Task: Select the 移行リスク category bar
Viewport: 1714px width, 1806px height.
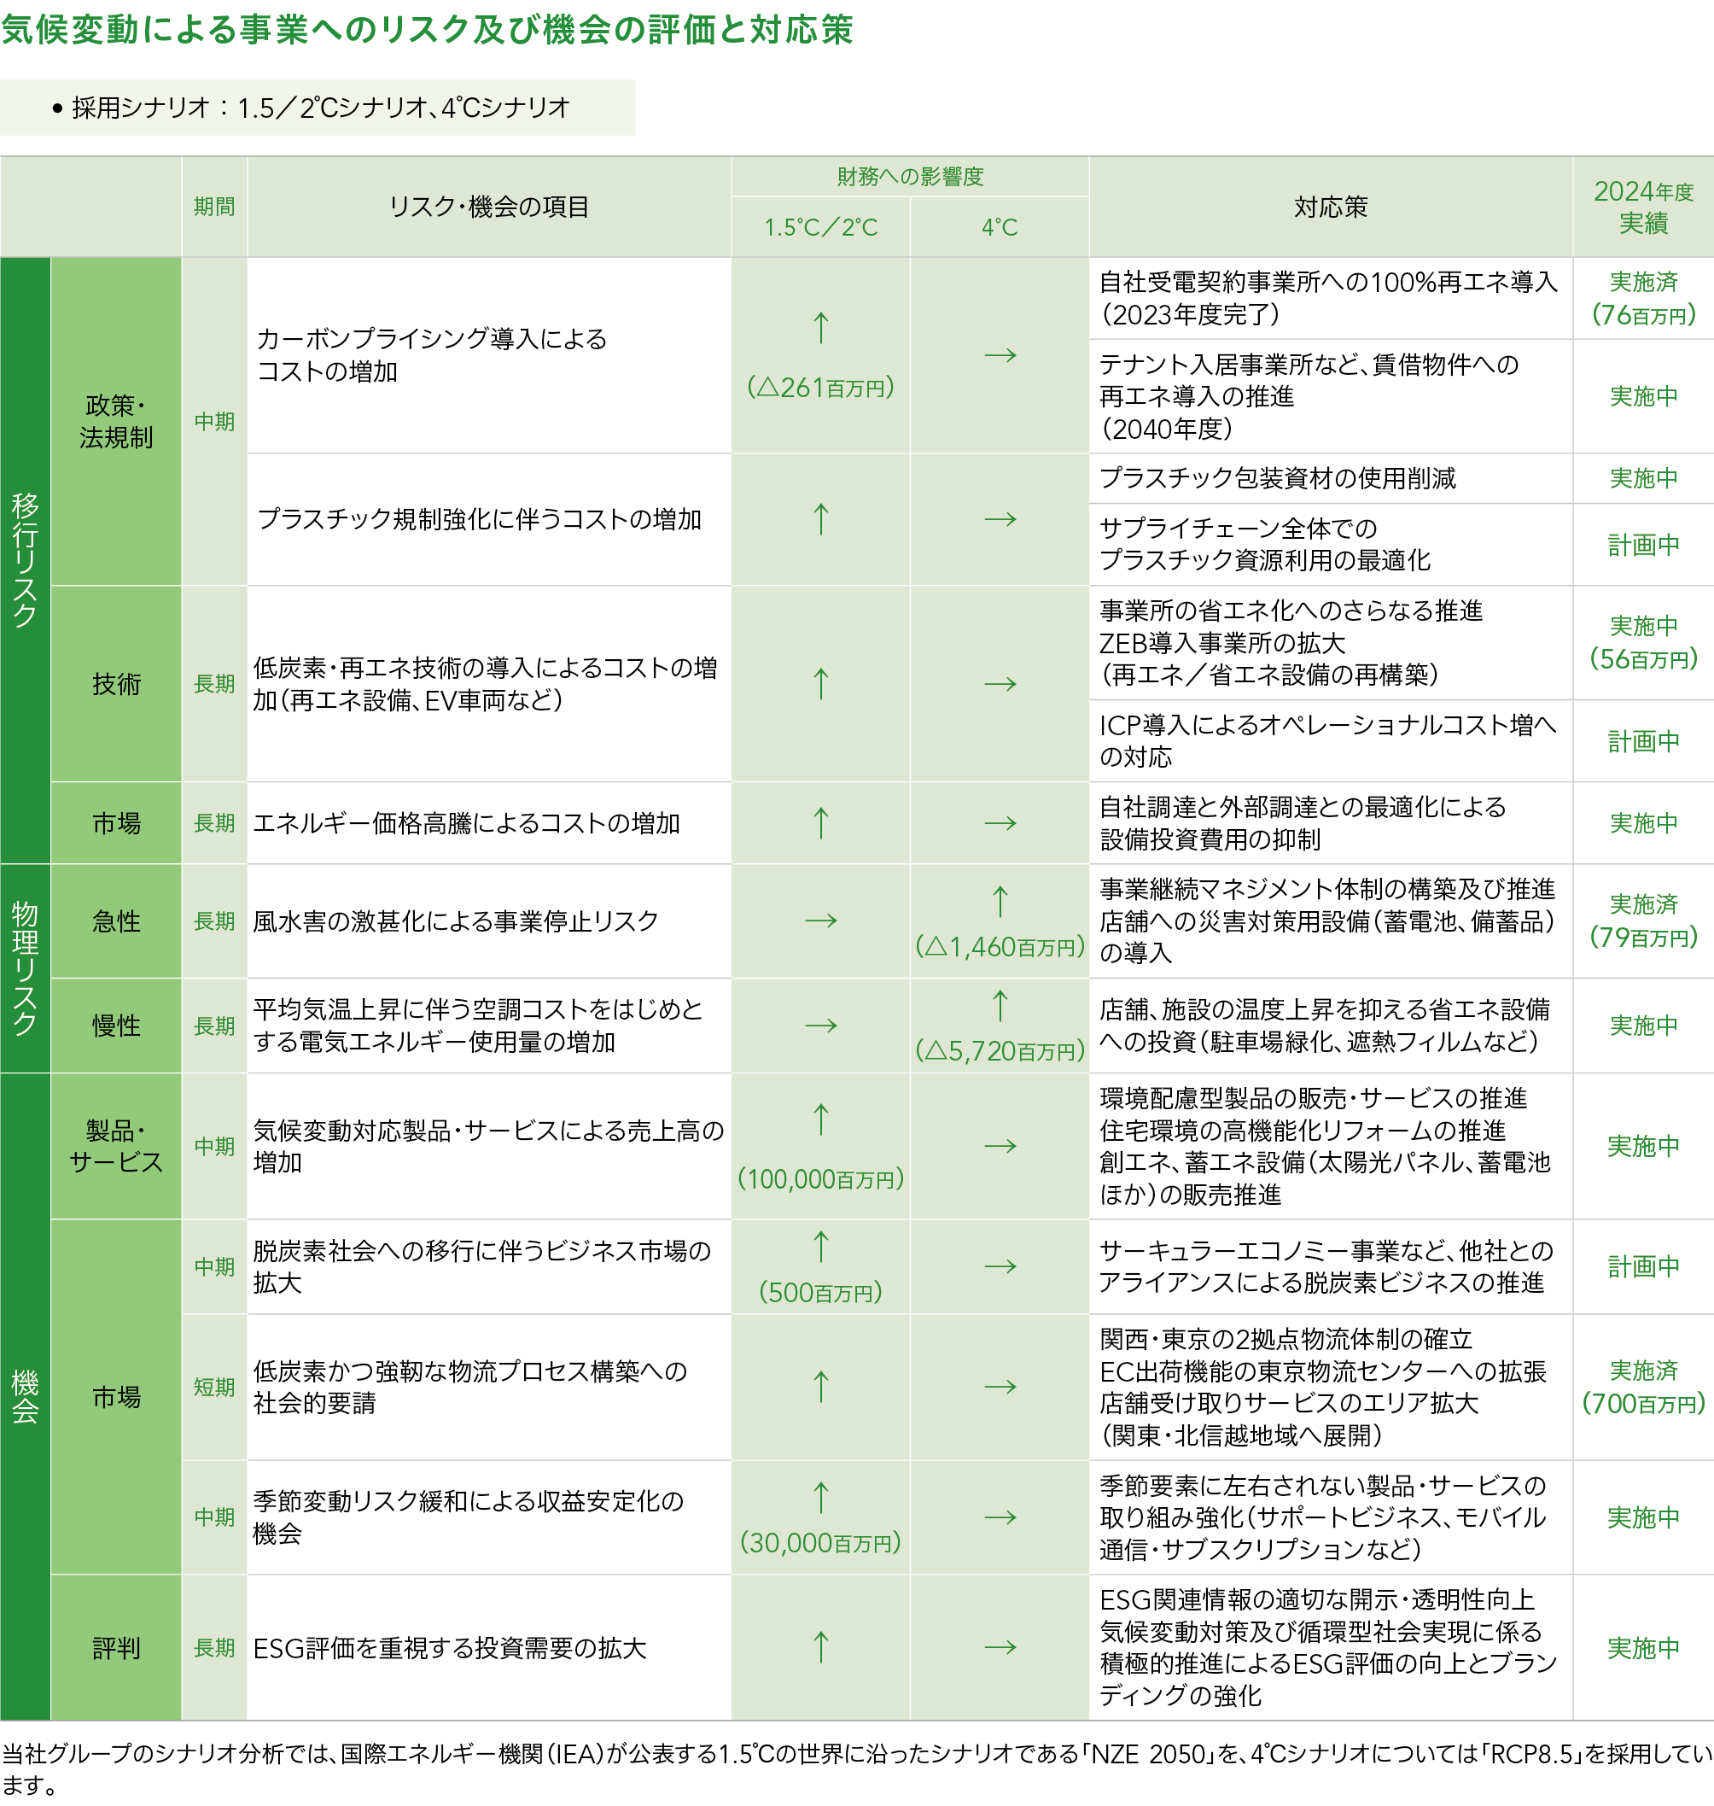Action: point(25,559)
